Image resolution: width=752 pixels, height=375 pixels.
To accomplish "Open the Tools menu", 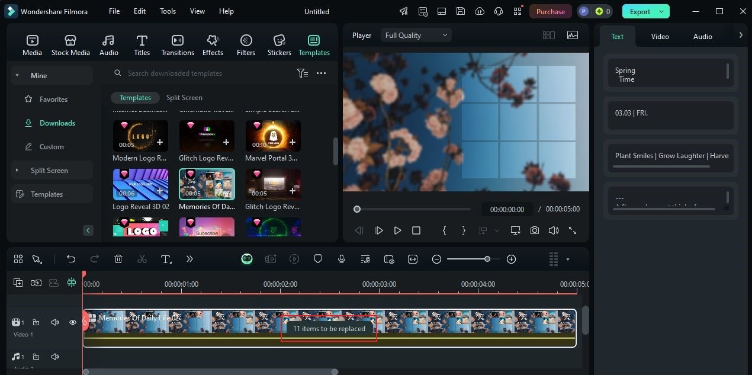I will click(x=168, y=11).
